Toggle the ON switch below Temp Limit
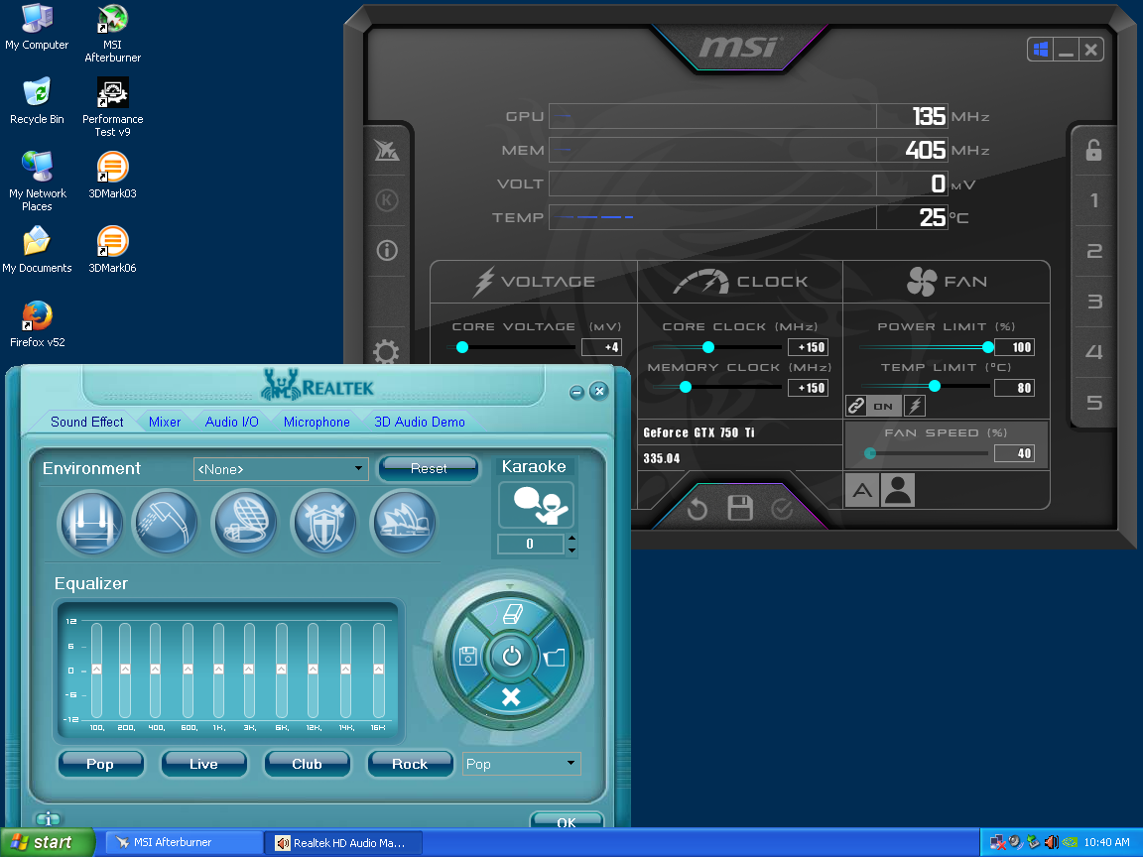This screenshot has width=1143, height=857. coord(884,406)
